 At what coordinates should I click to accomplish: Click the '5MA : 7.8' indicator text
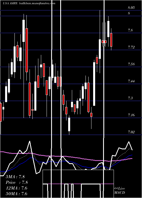[x=15, y=177]
